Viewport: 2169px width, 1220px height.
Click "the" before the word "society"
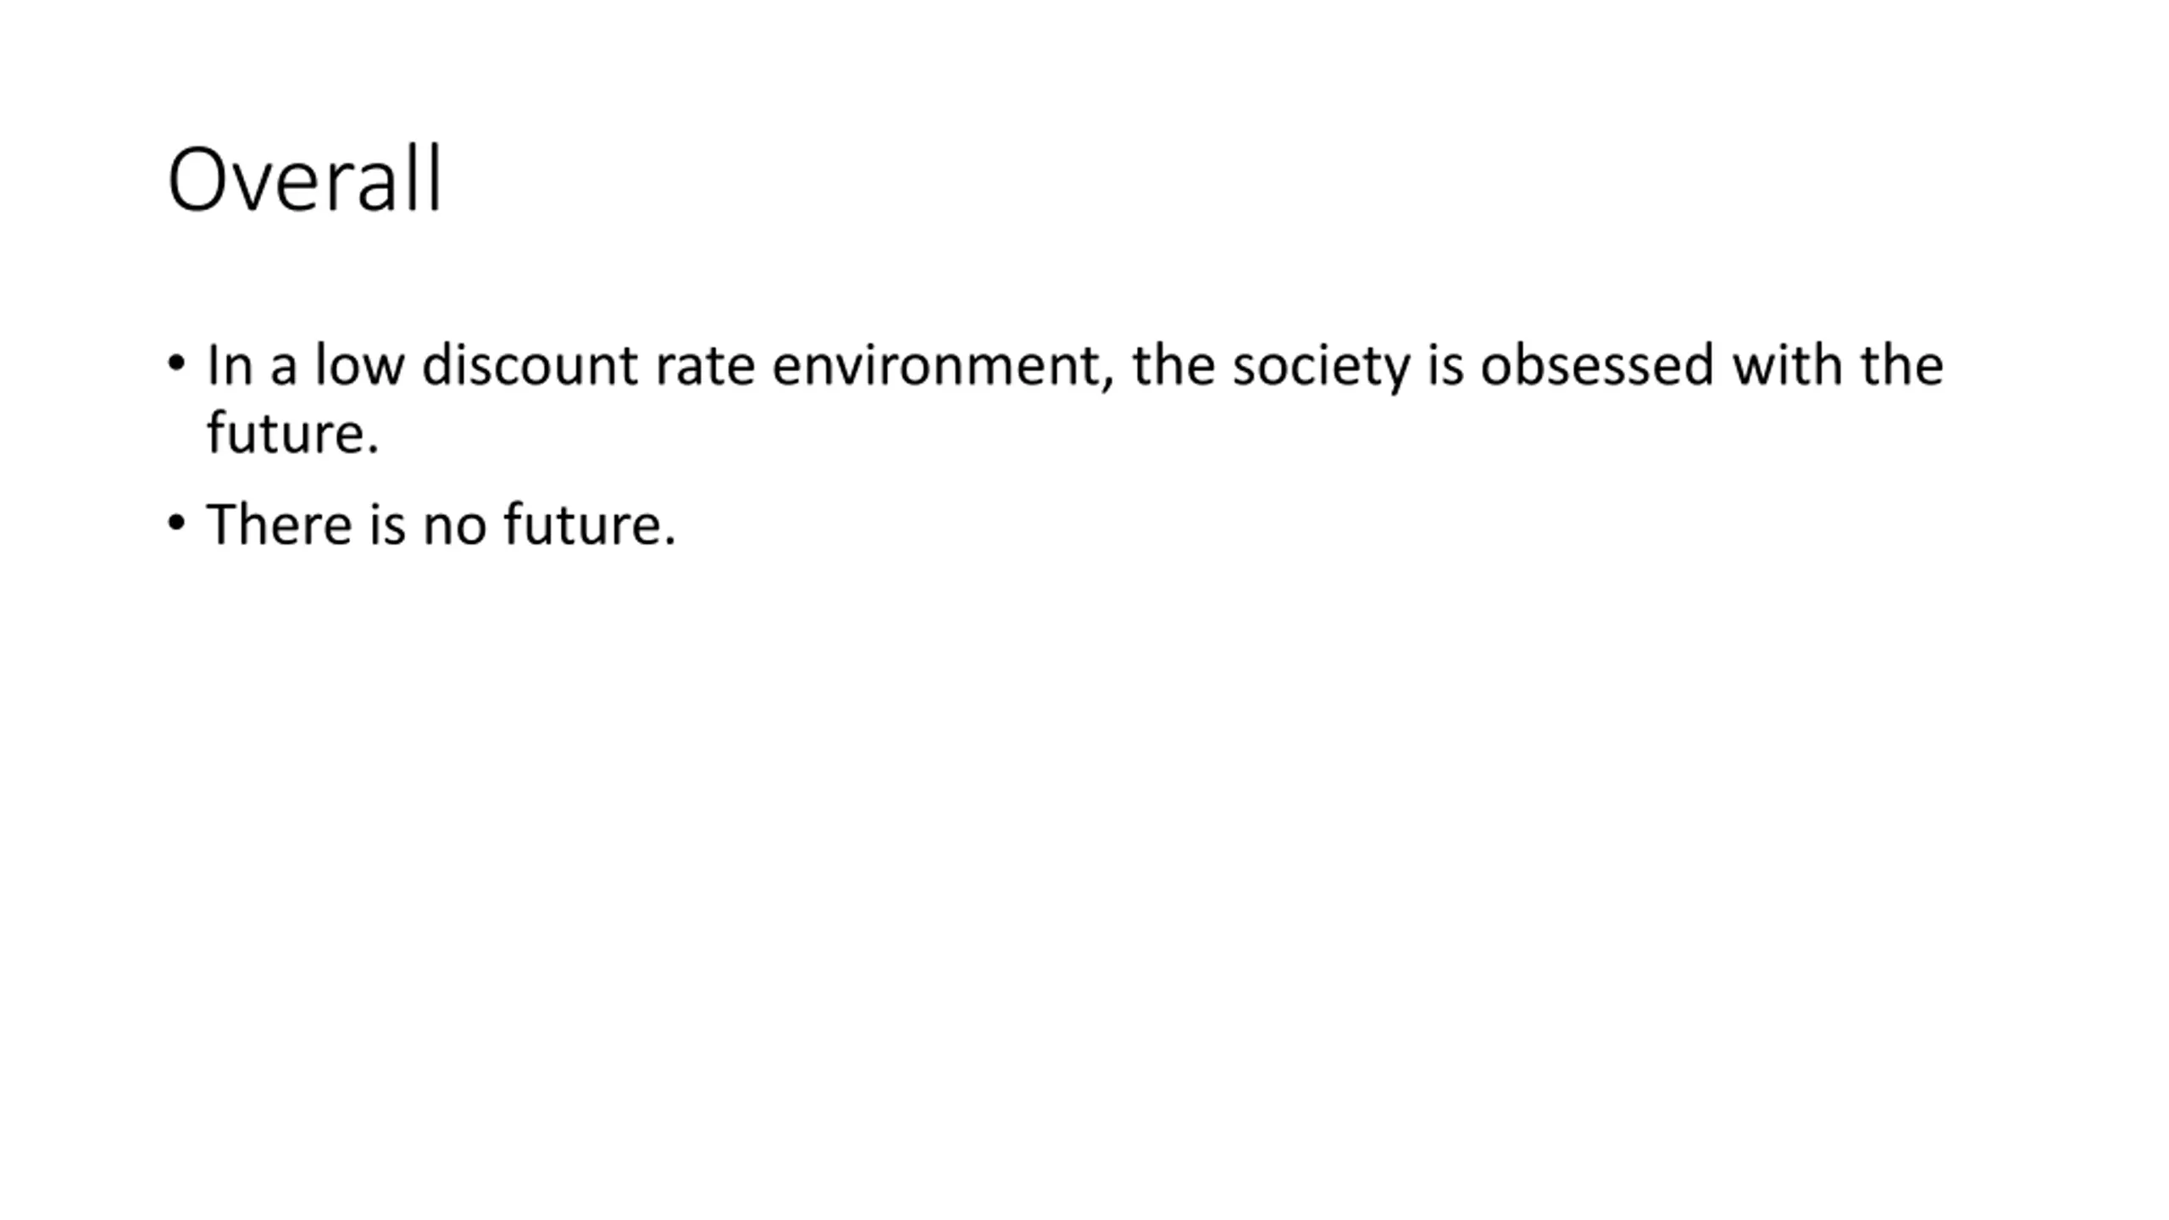tap(1173, 365)
